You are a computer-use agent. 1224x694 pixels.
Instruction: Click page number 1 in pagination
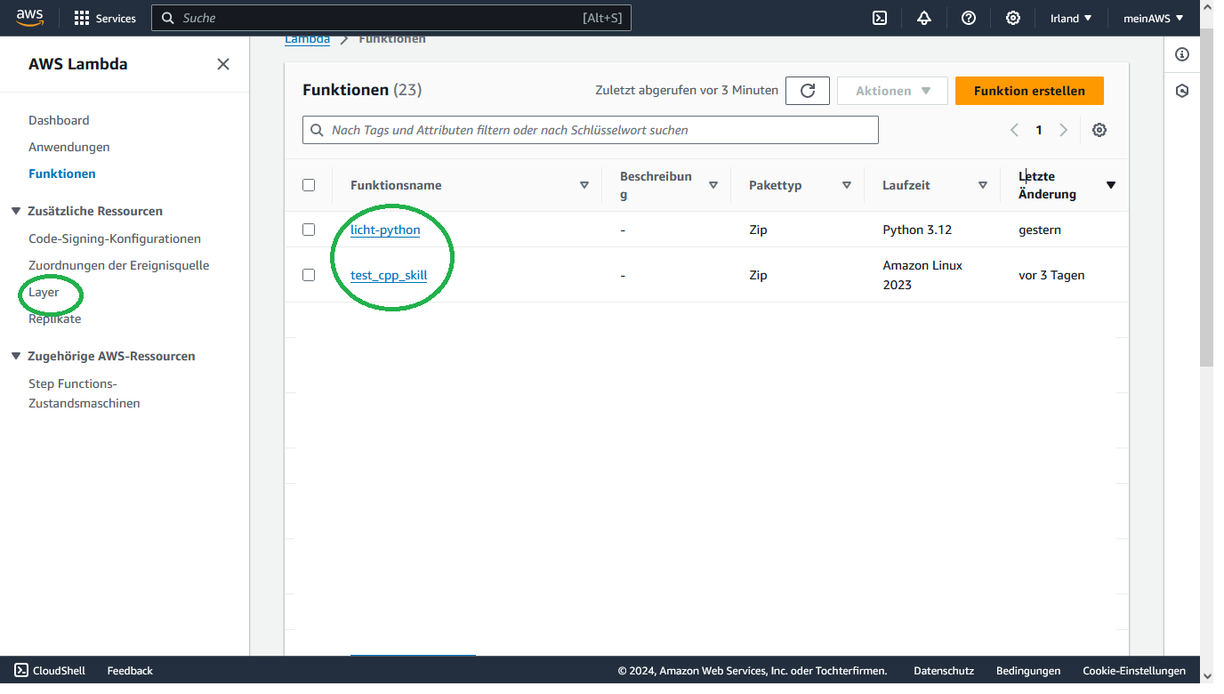click(x=1038, y=130)
